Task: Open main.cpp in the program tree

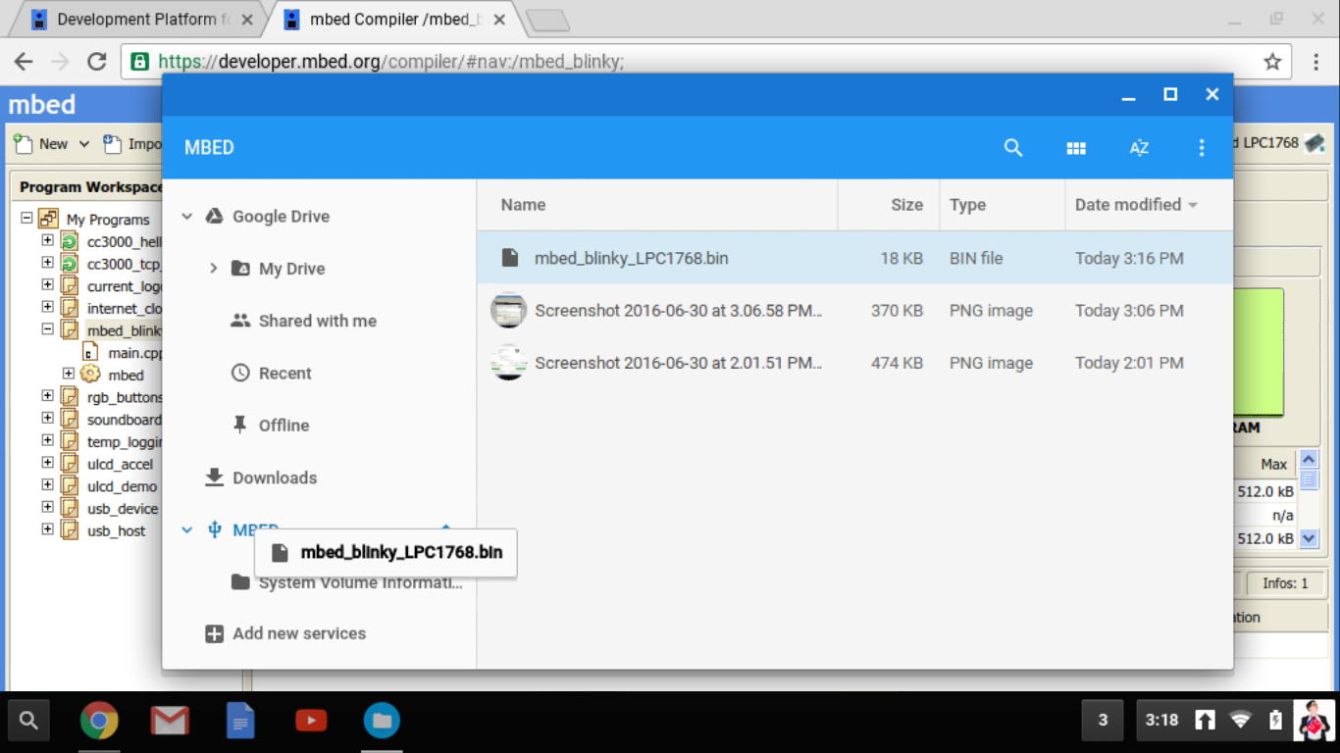Action: [x=134, y=352]
